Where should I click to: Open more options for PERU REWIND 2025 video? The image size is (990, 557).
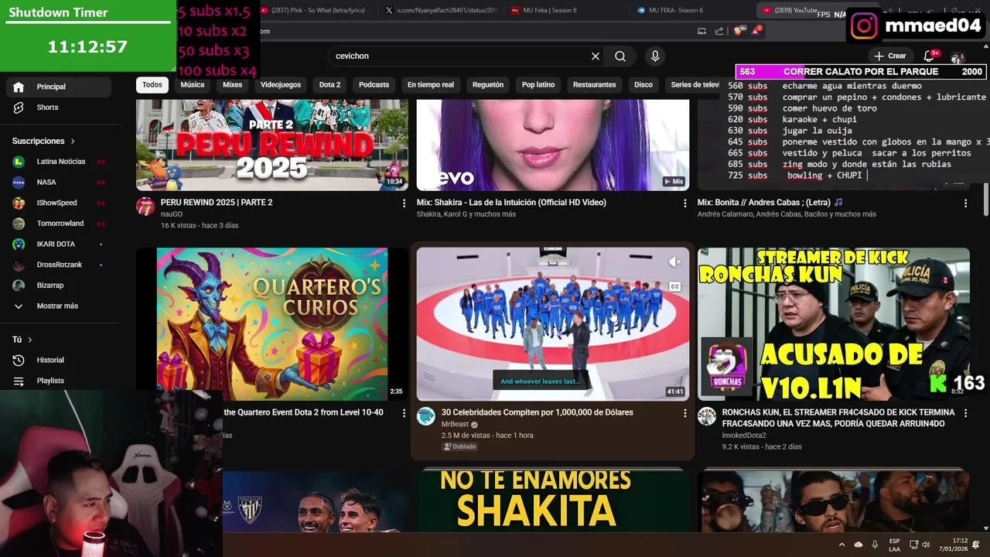click(404, 203)
